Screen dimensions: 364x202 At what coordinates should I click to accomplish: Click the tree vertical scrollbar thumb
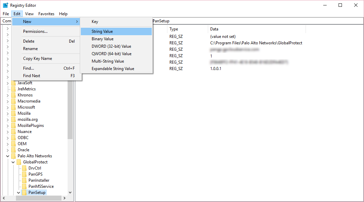point(70,110)
